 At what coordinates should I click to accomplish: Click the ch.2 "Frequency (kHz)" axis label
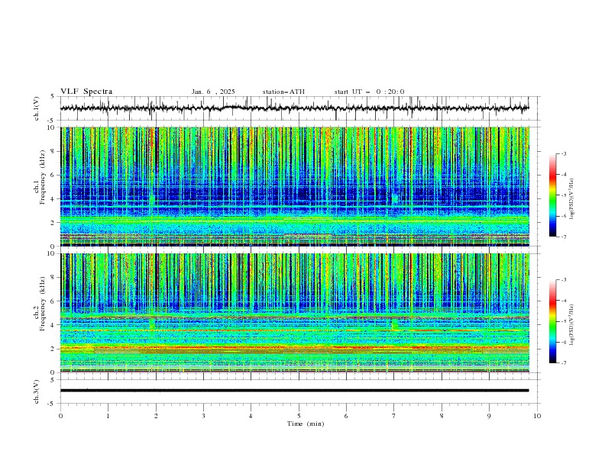(43, 304)
